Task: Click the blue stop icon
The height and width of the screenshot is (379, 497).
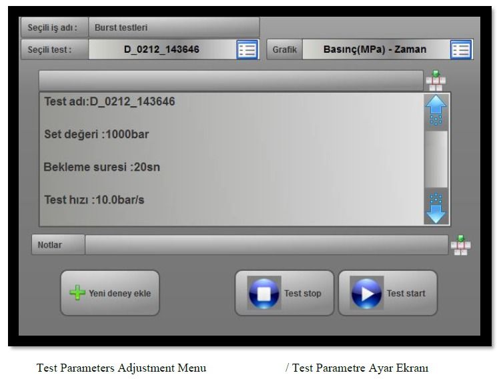Action: 264,293
